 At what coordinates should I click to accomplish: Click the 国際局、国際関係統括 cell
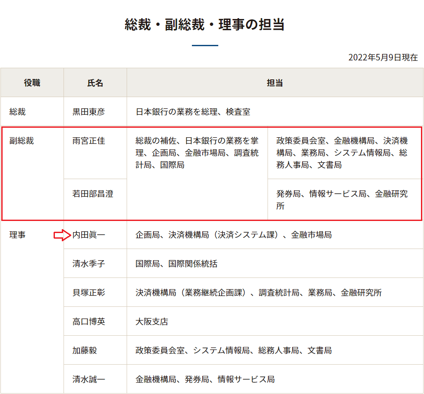176,264
